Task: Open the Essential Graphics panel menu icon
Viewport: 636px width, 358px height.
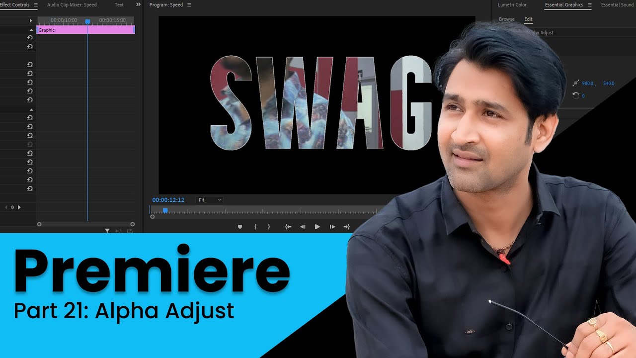Action: point(590,5)
